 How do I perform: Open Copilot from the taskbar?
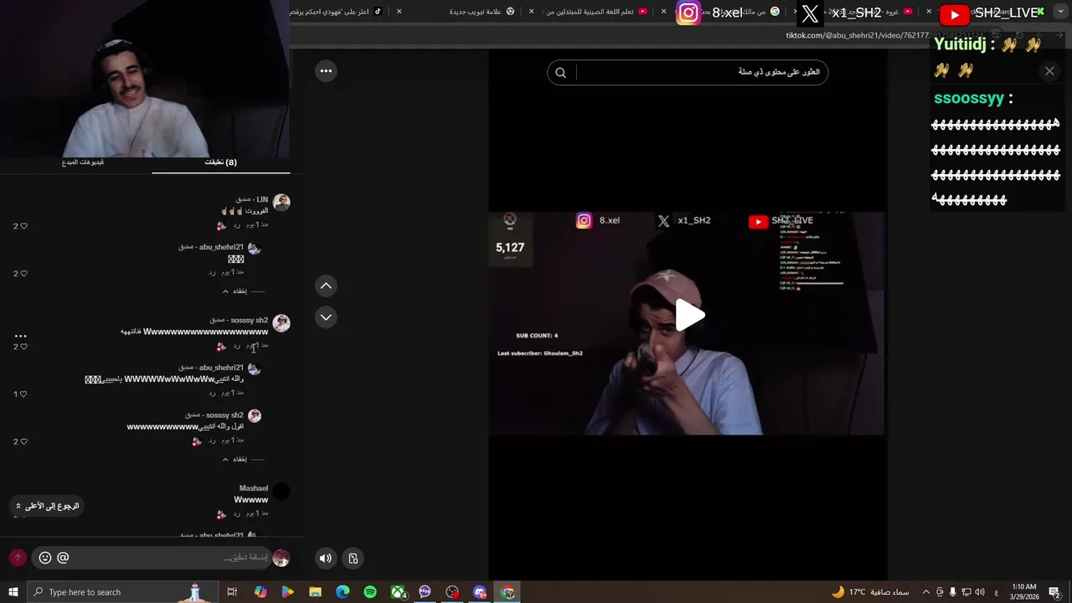(260, 592)
